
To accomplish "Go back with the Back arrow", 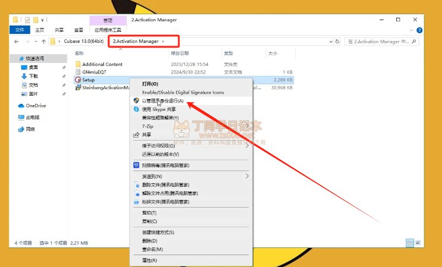I will tap(16, 42).
